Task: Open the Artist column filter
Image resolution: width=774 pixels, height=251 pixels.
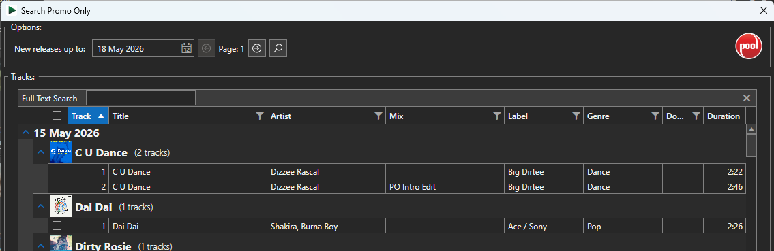Action: coord(378,116)
